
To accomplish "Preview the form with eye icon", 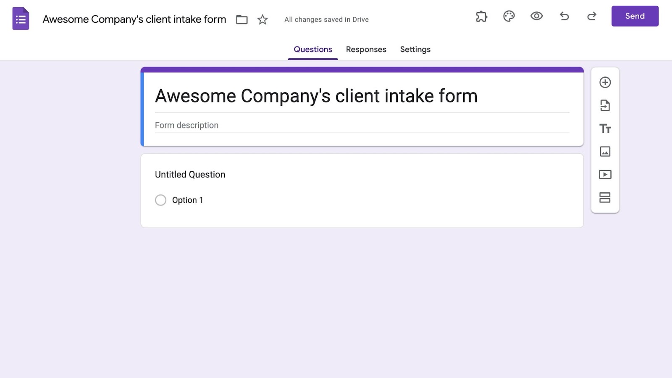I will [x=536, y=16].
